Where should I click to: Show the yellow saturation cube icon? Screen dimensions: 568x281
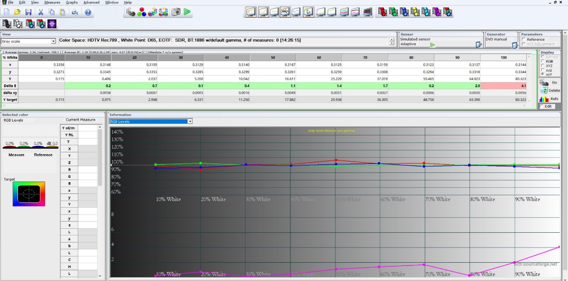point(415,12)
